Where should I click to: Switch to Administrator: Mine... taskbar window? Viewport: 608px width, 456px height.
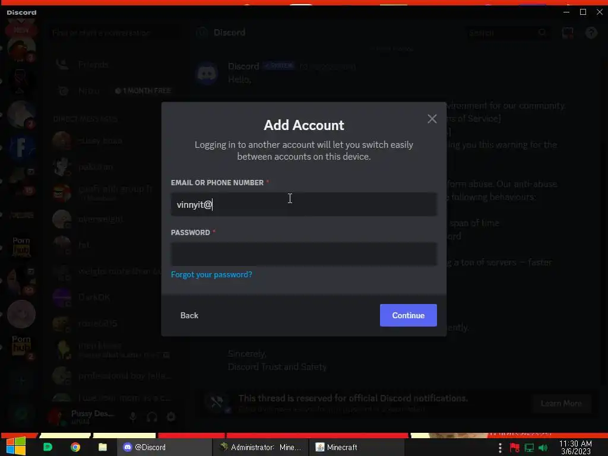[260, 447]
